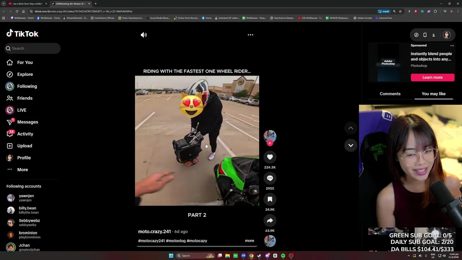
Task: Switch to the Comments tab
Action: point(390,94)
